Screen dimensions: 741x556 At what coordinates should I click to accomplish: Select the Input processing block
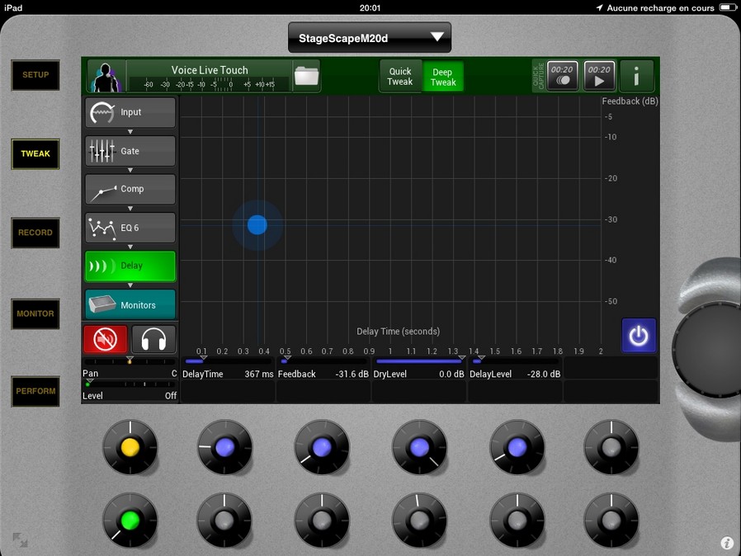(130, 112)
